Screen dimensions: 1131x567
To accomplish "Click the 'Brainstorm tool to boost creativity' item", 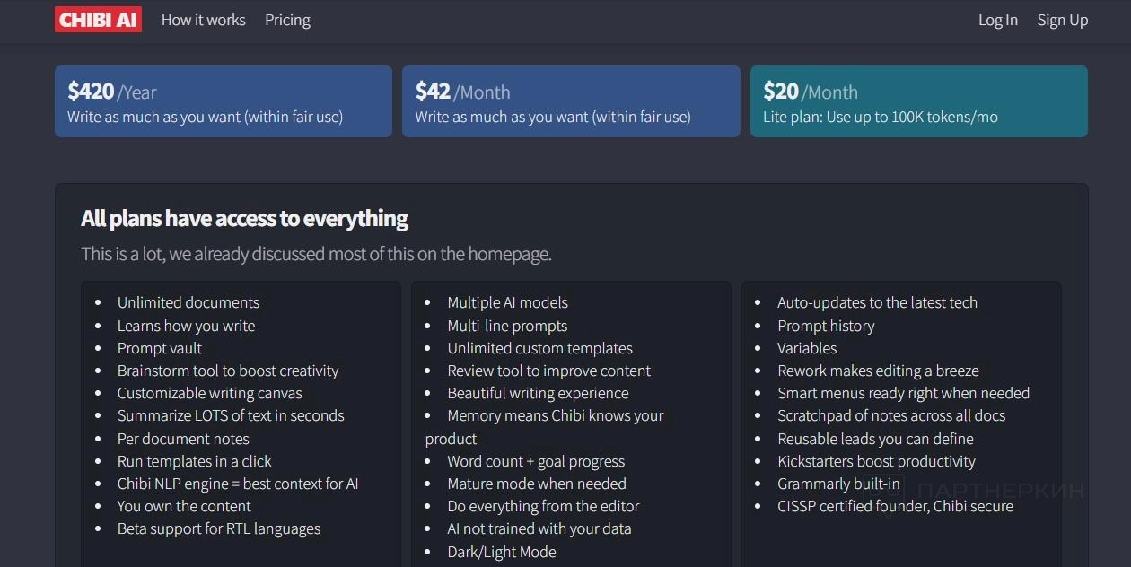I will coord(228,371).
